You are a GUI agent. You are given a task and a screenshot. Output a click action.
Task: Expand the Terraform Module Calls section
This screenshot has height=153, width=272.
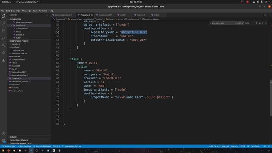click(x=20, y=143)
